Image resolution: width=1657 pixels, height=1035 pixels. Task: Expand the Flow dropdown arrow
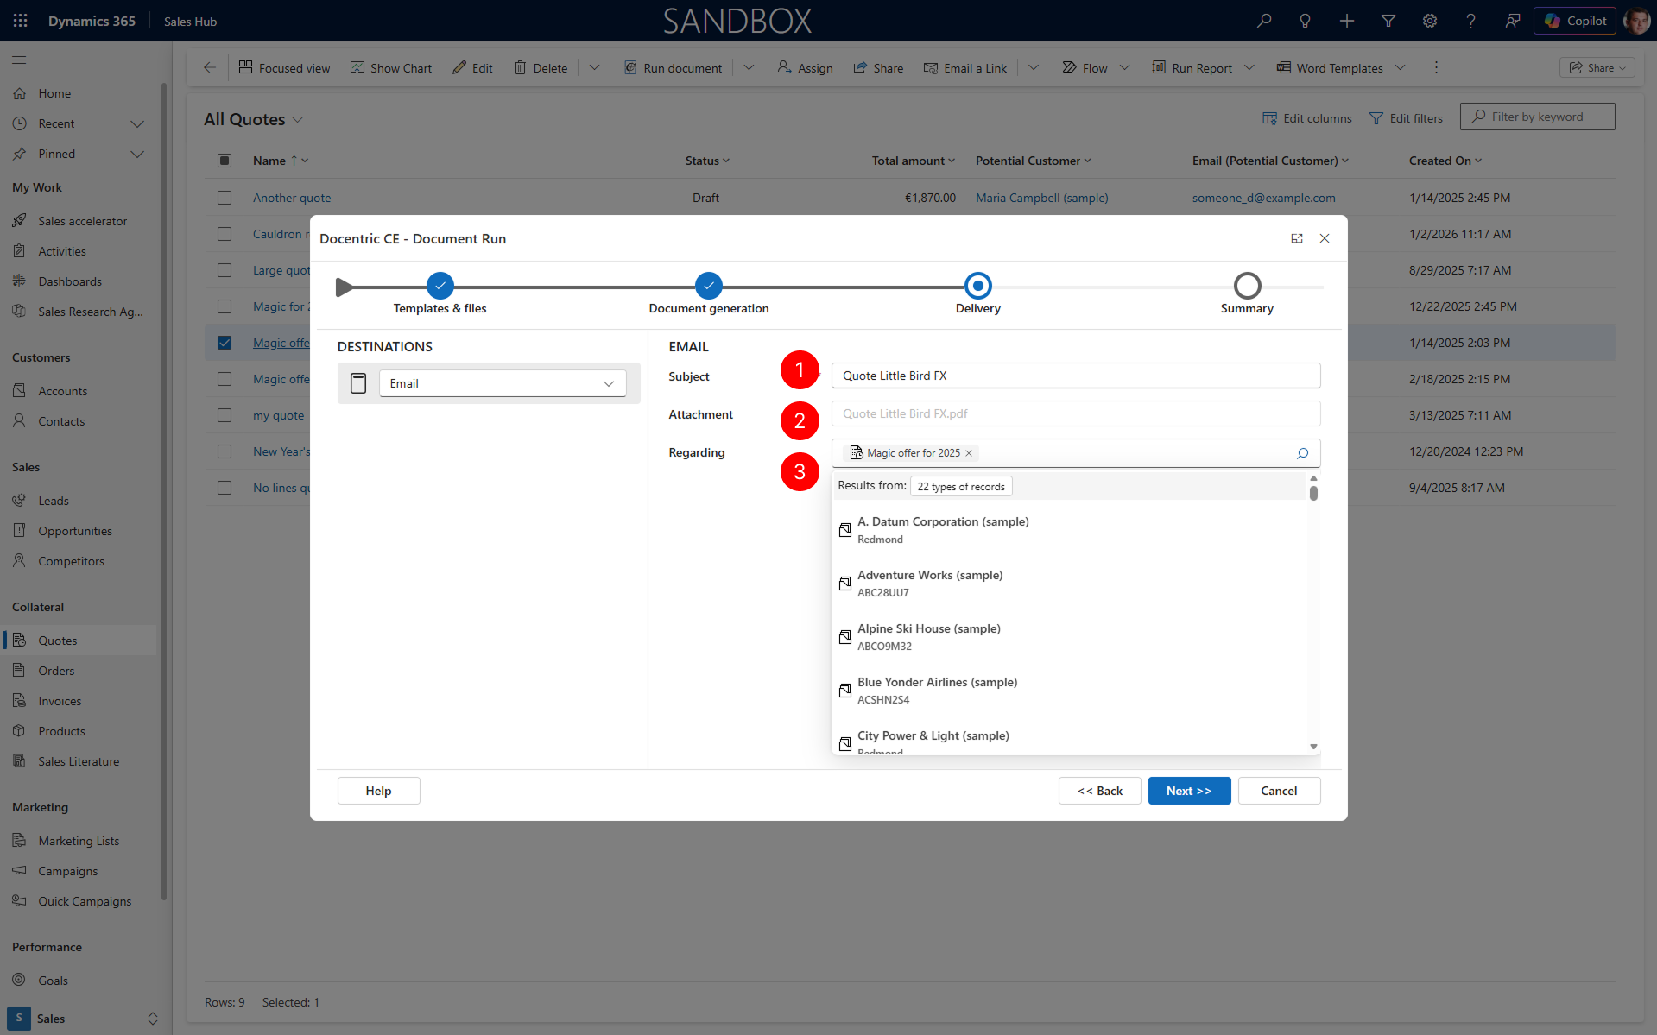pyautogui.click(x=1124, y=67)
